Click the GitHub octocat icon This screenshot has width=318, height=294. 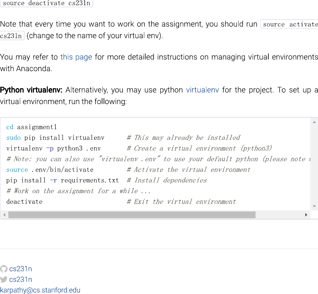pos(4,269)
